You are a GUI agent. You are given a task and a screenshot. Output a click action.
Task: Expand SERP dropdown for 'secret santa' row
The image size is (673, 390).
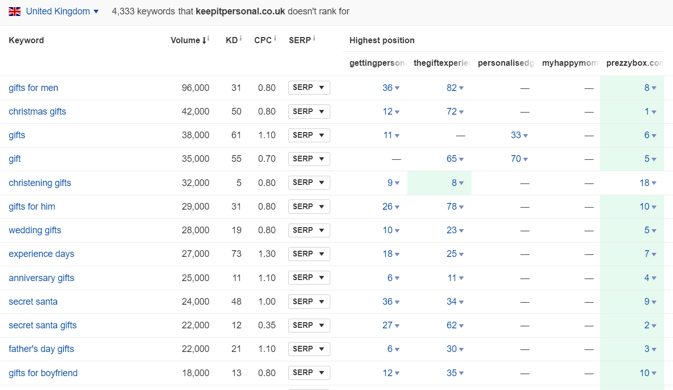(309, 302)
